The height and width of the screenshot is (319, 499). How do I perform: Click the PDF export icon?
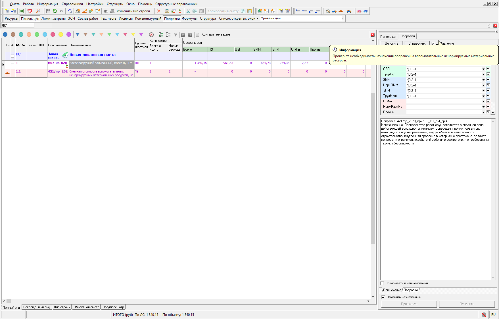click(30, 11)
